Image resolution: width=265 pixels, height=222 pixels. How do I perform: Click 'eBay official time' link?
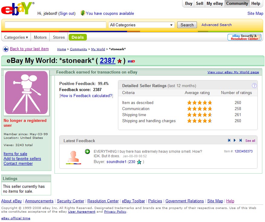point(16,218)
